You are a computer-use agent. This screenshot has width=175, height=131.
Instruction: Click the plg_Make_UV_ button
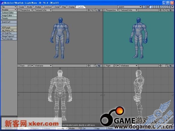coord(9,30)
